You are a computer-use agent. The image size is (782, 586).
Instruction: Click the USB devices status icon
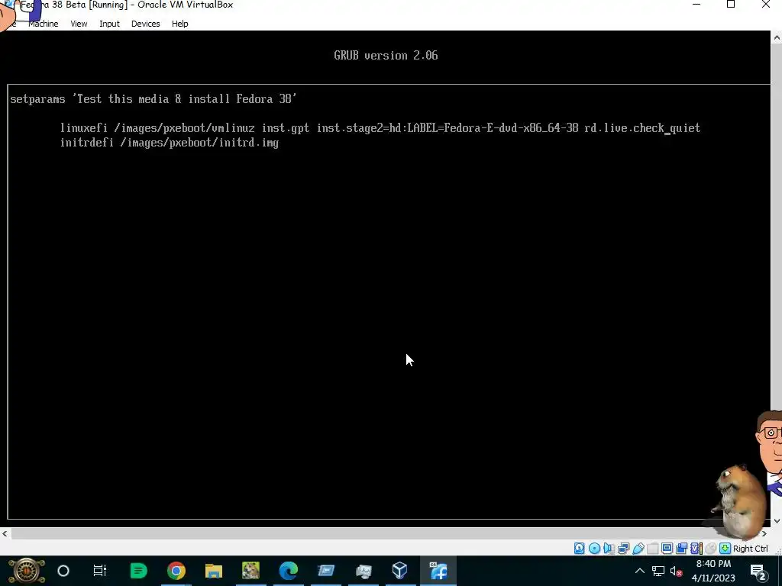(638, 548)
